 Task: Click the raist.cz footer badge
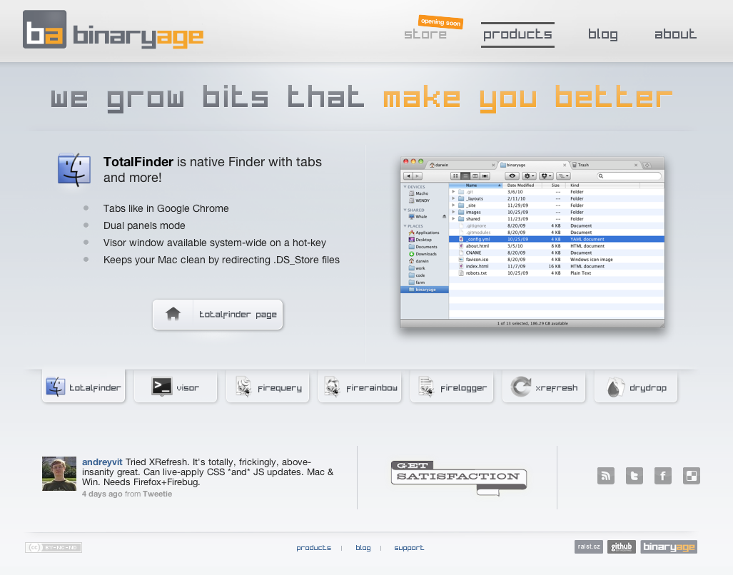pyautogui.click(x=589, y=547)
